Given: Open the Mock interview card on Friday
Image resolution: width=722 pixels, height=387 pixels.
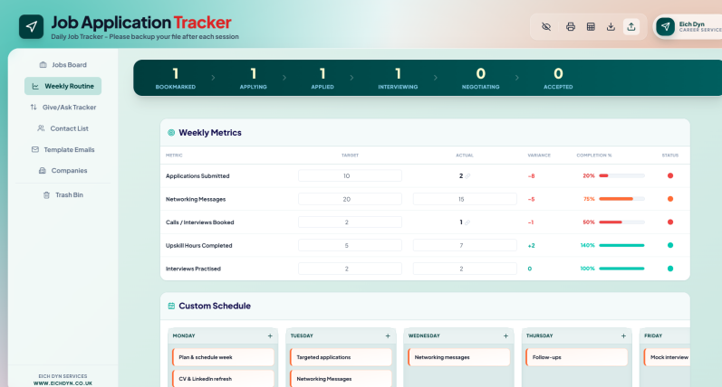Looking at the screenshot, I should tap(667, 357).
